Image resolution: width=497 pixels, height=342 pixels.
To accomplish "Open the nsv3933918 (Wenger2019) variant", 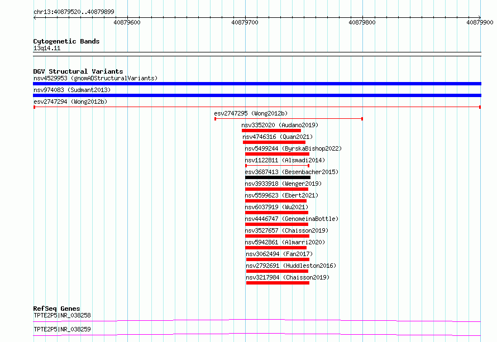I will pyautogui.click(x=283, y=184).
